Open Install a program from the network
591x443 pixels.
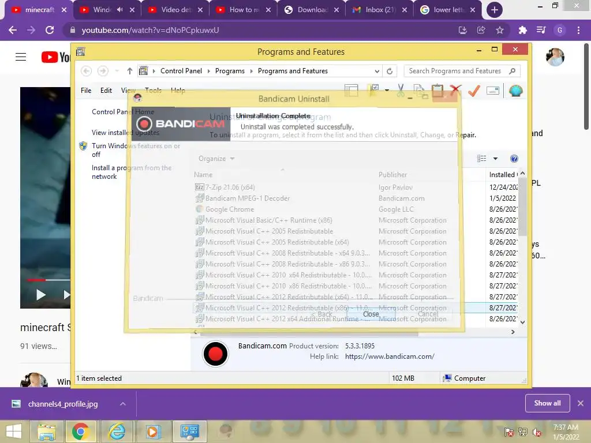point(131,172)
